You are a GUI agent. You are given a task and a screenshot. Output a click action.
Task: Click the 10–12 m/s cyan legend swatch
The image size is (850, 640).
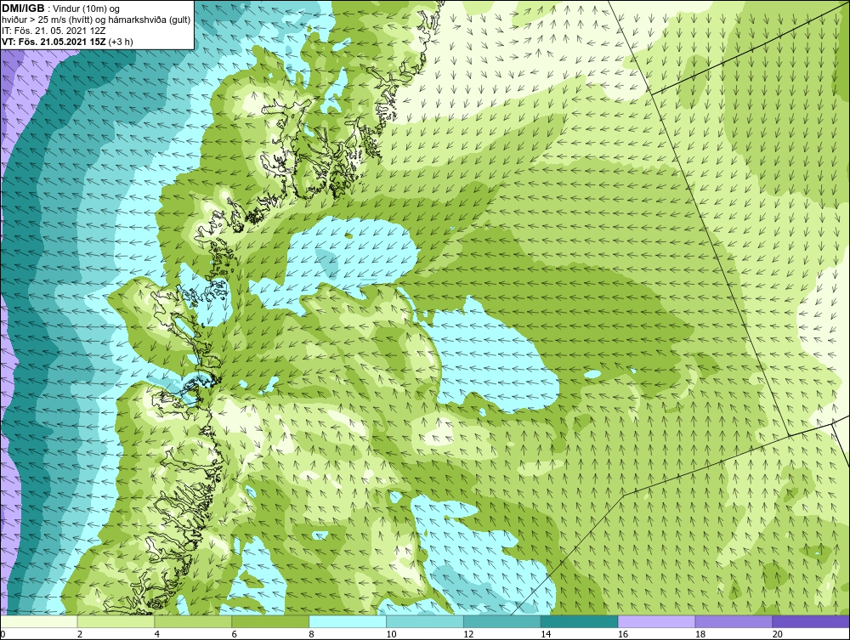coord(425,621)
